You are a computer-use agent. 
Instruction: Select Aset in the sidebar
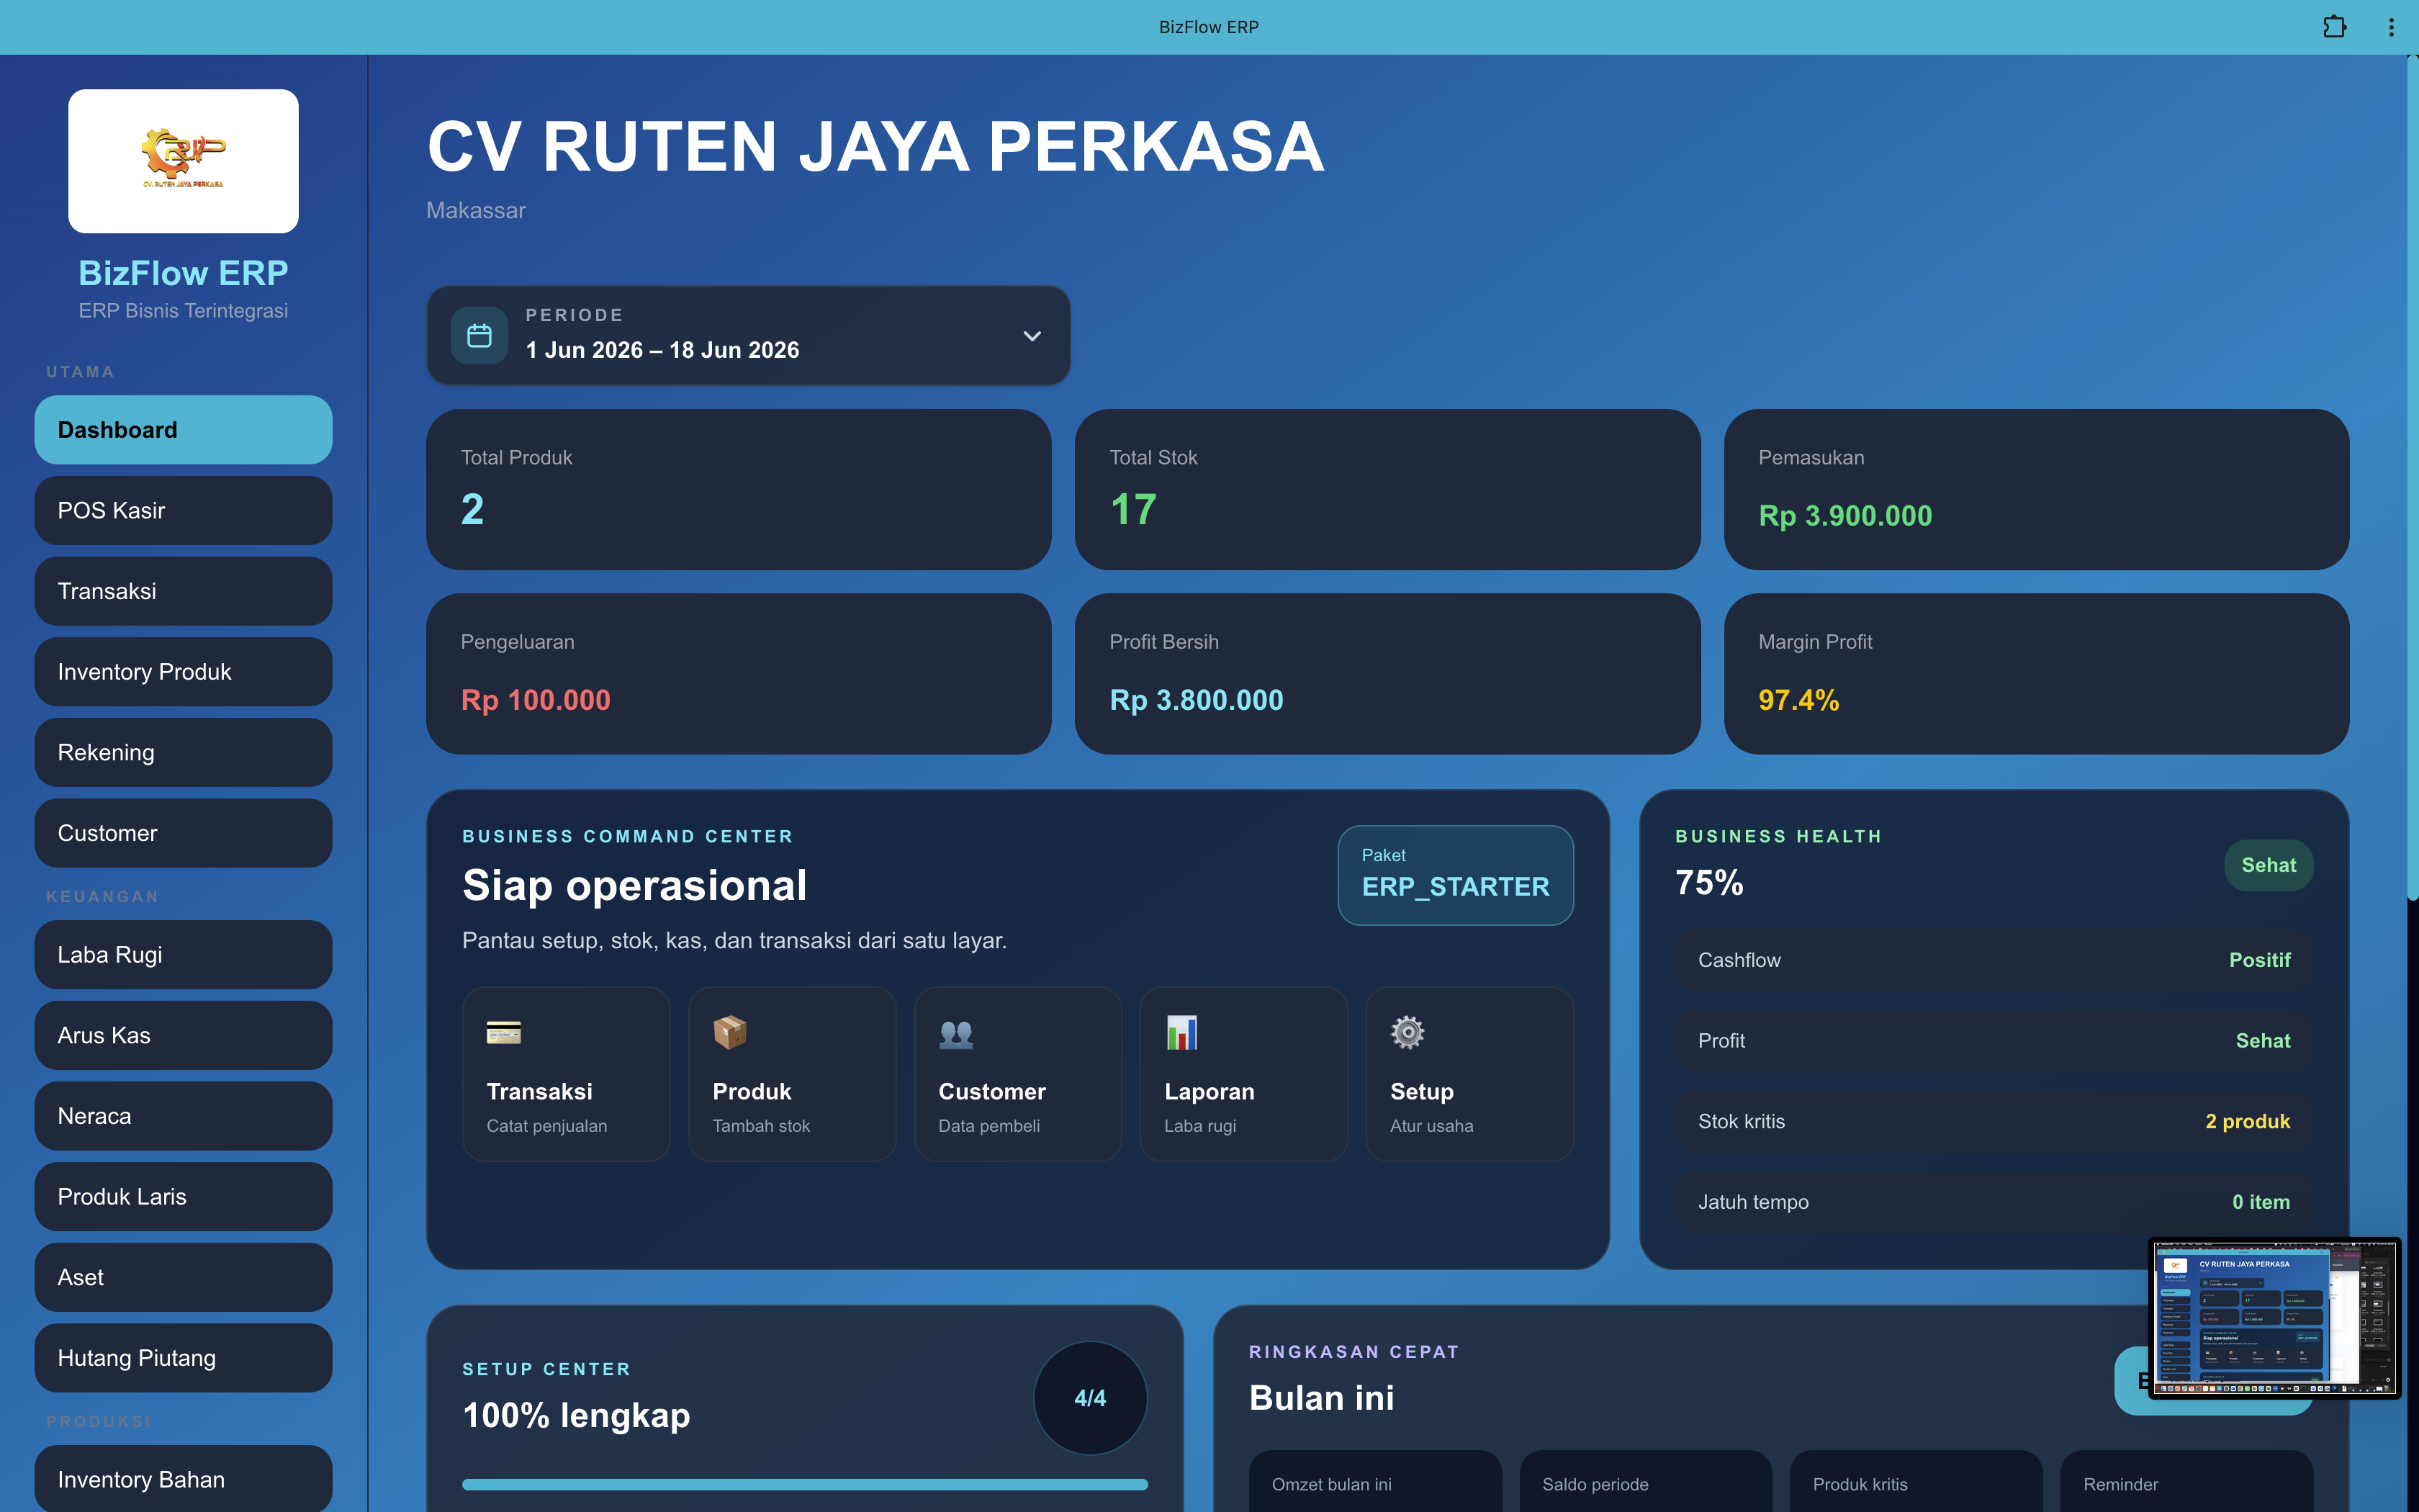[183, 1277]
